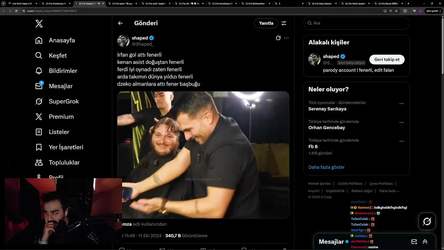Click the Yanıtla button
Screen dimensions: 444x250
(x=266, y=23)
